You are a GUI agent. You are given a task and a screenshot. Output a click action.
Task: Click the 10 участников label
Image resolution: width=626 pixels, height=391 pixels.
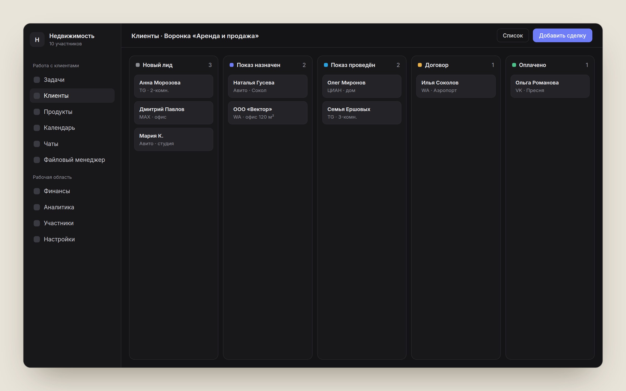point(65,44)
